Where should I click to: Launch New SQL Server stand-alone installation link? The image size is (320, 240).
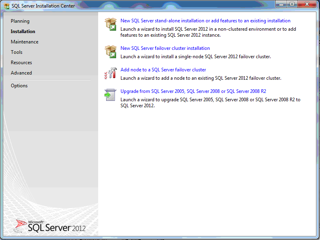pyautogui.click(x=205, y=21)
